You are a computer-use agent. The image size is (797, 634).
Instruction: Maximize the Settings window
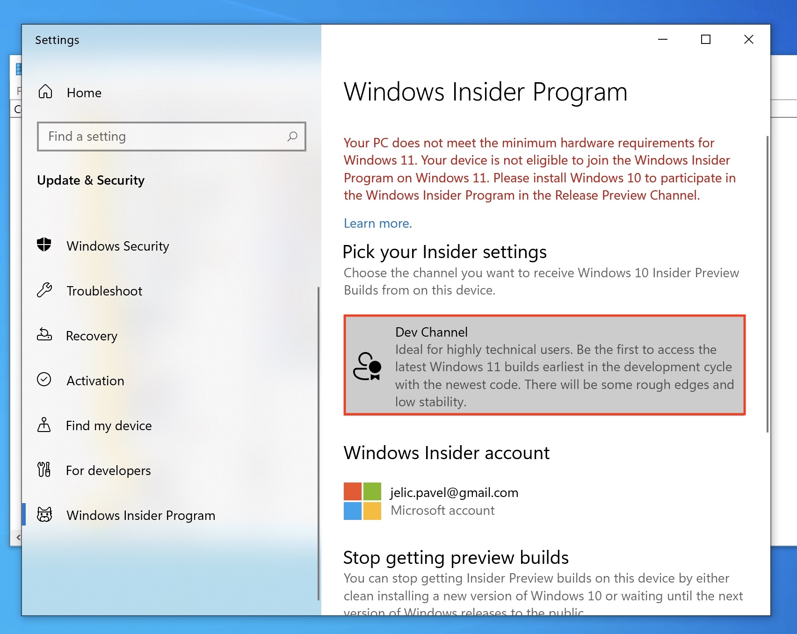(706, 39)
